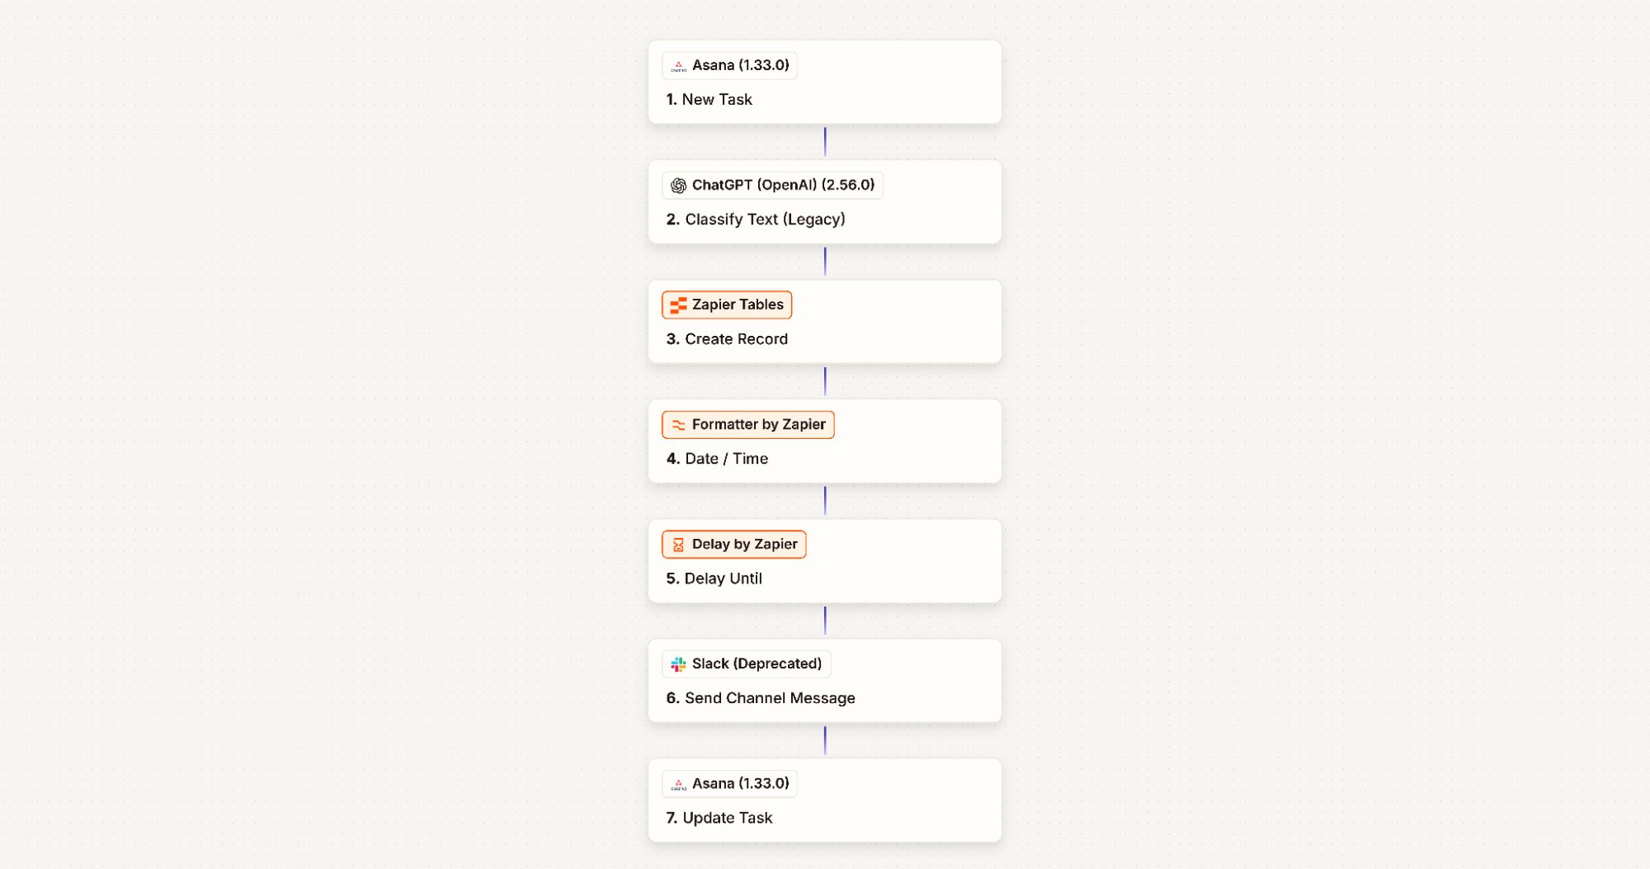
Task: Click the Formatter by Zapier wave icon
Action: click(x=677, y=424)
